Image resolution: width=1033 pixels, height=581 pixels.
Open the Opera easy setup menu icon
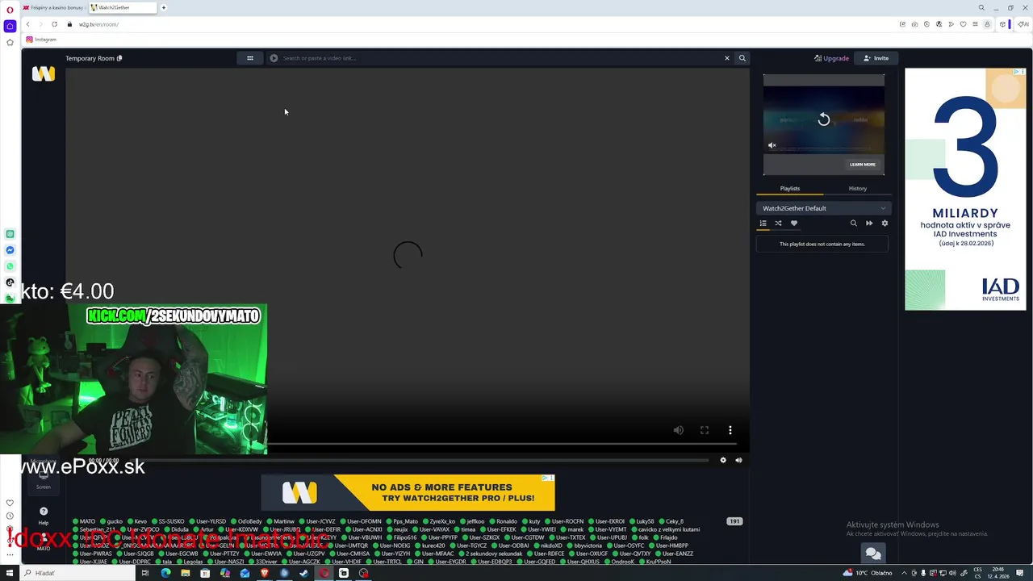(975, 24)
